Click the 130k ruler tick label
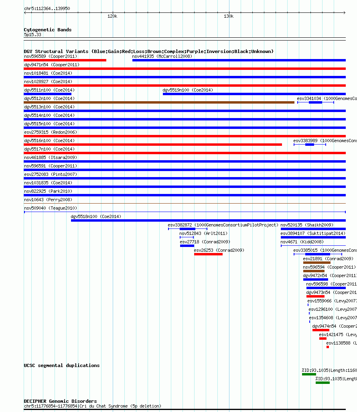 coord(229,16)
